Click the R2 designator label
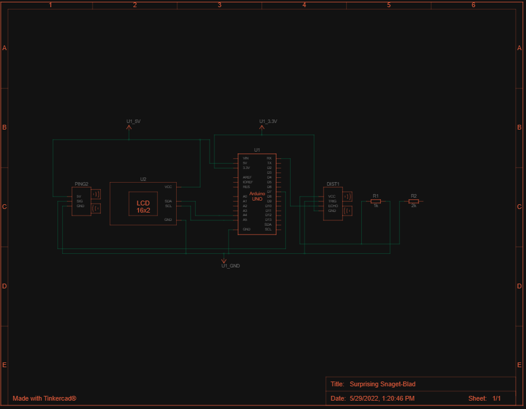This screenshot has width=526, height=409. tap(414, 196)
